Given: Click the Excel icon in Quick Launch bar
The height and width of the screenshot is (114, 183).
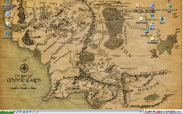Looking at the screenshot, I should click(x=23, y=112).
